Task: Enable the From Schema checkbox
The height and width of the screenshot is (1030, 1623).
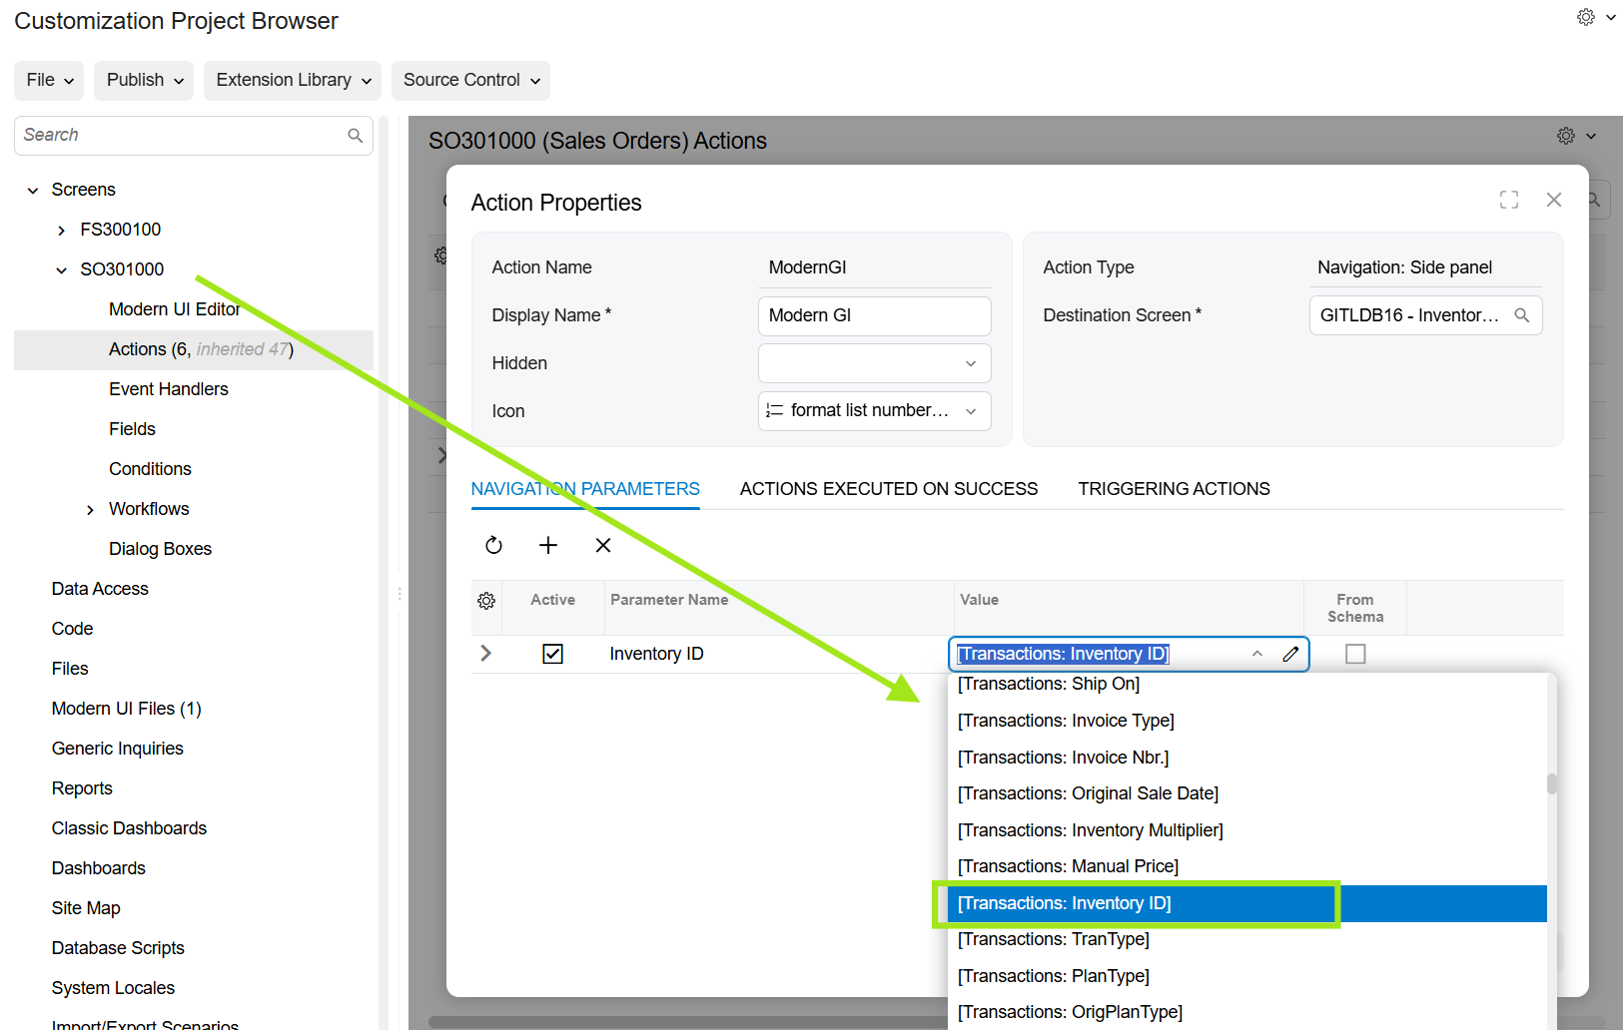Action: 1354,654
